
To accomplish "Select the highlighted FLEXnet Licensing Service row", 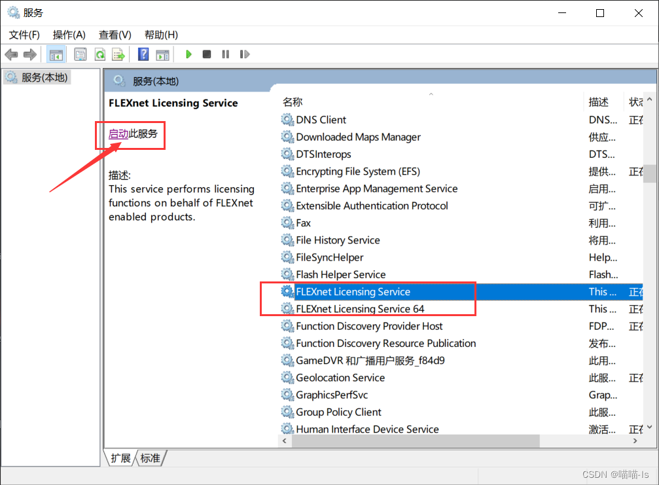I will (x=461, y=292).
